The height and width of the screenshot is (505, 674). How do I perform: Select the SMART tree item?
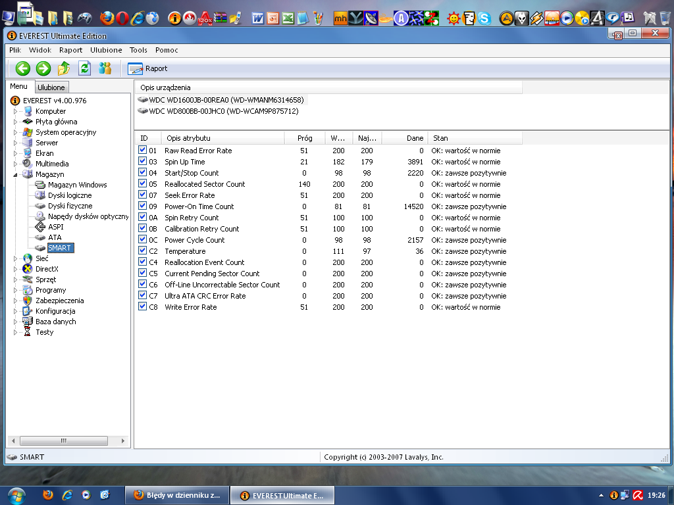click(x=61, y=248)
